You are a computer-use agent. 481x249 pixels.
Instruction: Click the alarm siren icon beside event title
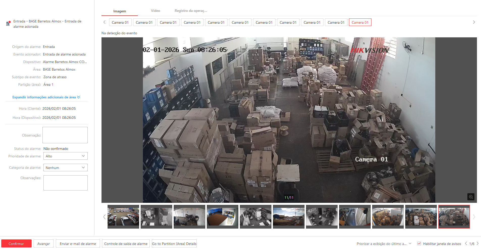(8, 23)
